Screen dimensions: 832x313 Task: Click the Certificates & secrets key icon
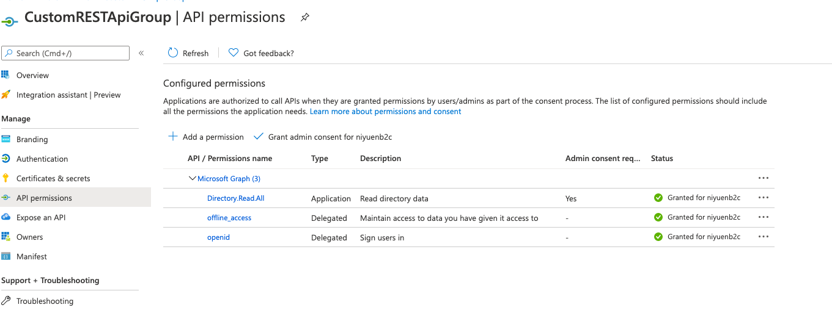6,178
